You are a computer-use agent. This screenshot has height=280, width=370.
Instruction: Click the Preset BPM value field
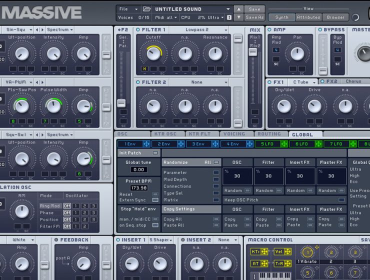[139, 188]
